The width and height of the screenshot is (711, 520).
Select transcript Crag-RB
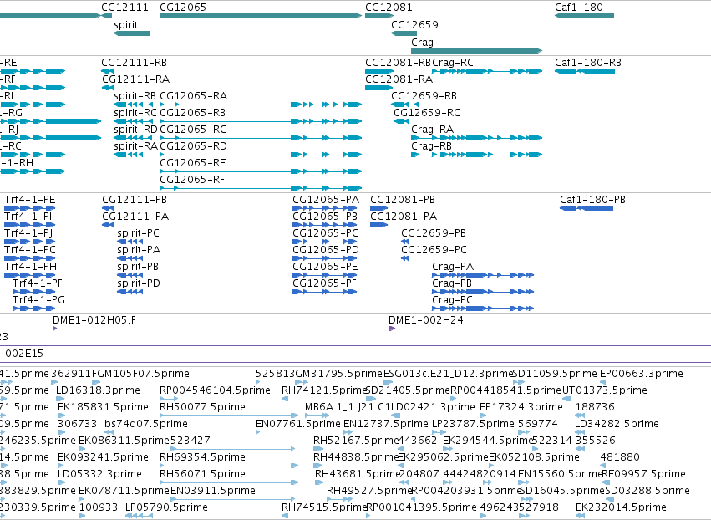(x=476, y=155)
